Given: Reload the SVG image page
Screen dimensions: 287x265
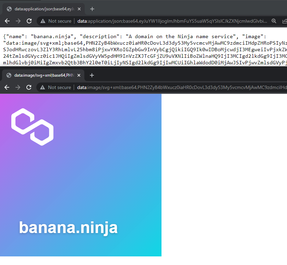Looking at the screenshot, I should point(29,87).
